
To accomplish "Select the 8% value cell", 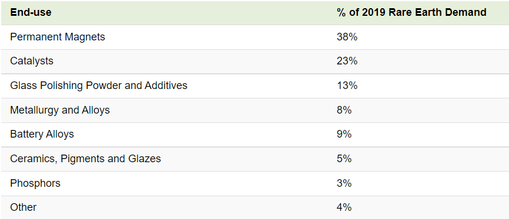I will click(344, 110).
